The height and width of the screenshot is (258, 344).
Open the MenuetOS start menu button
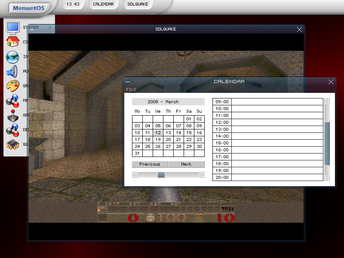[x=28, y=8]
